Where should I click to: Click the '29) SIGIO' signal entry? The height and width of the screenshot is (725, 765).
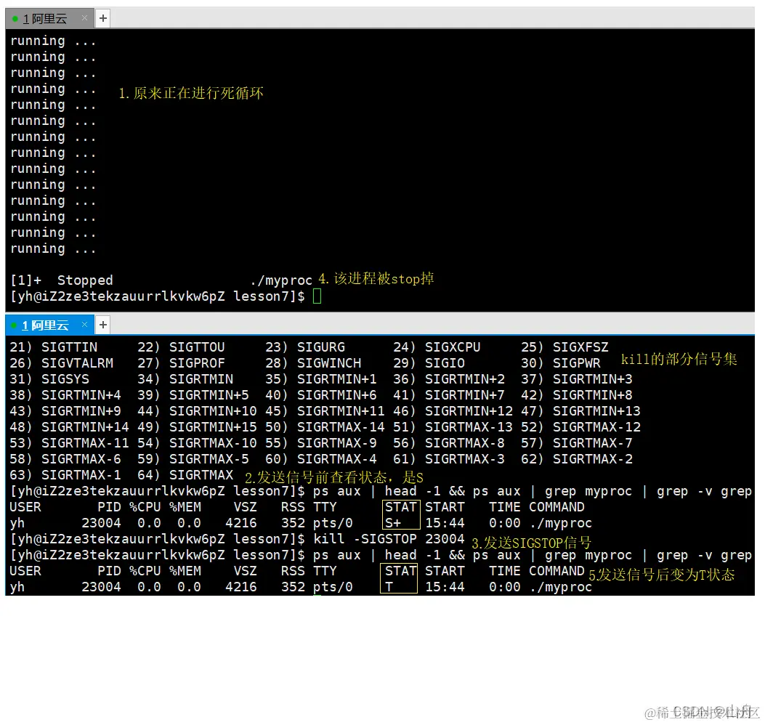429,363
